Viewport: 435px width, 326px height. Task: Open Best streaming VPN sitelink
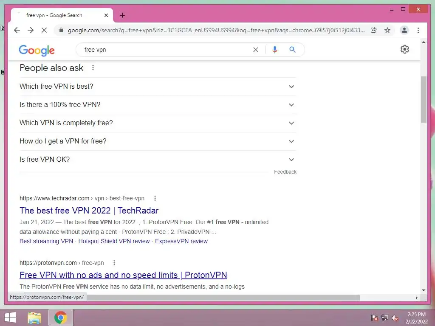(x=46, y=241)
